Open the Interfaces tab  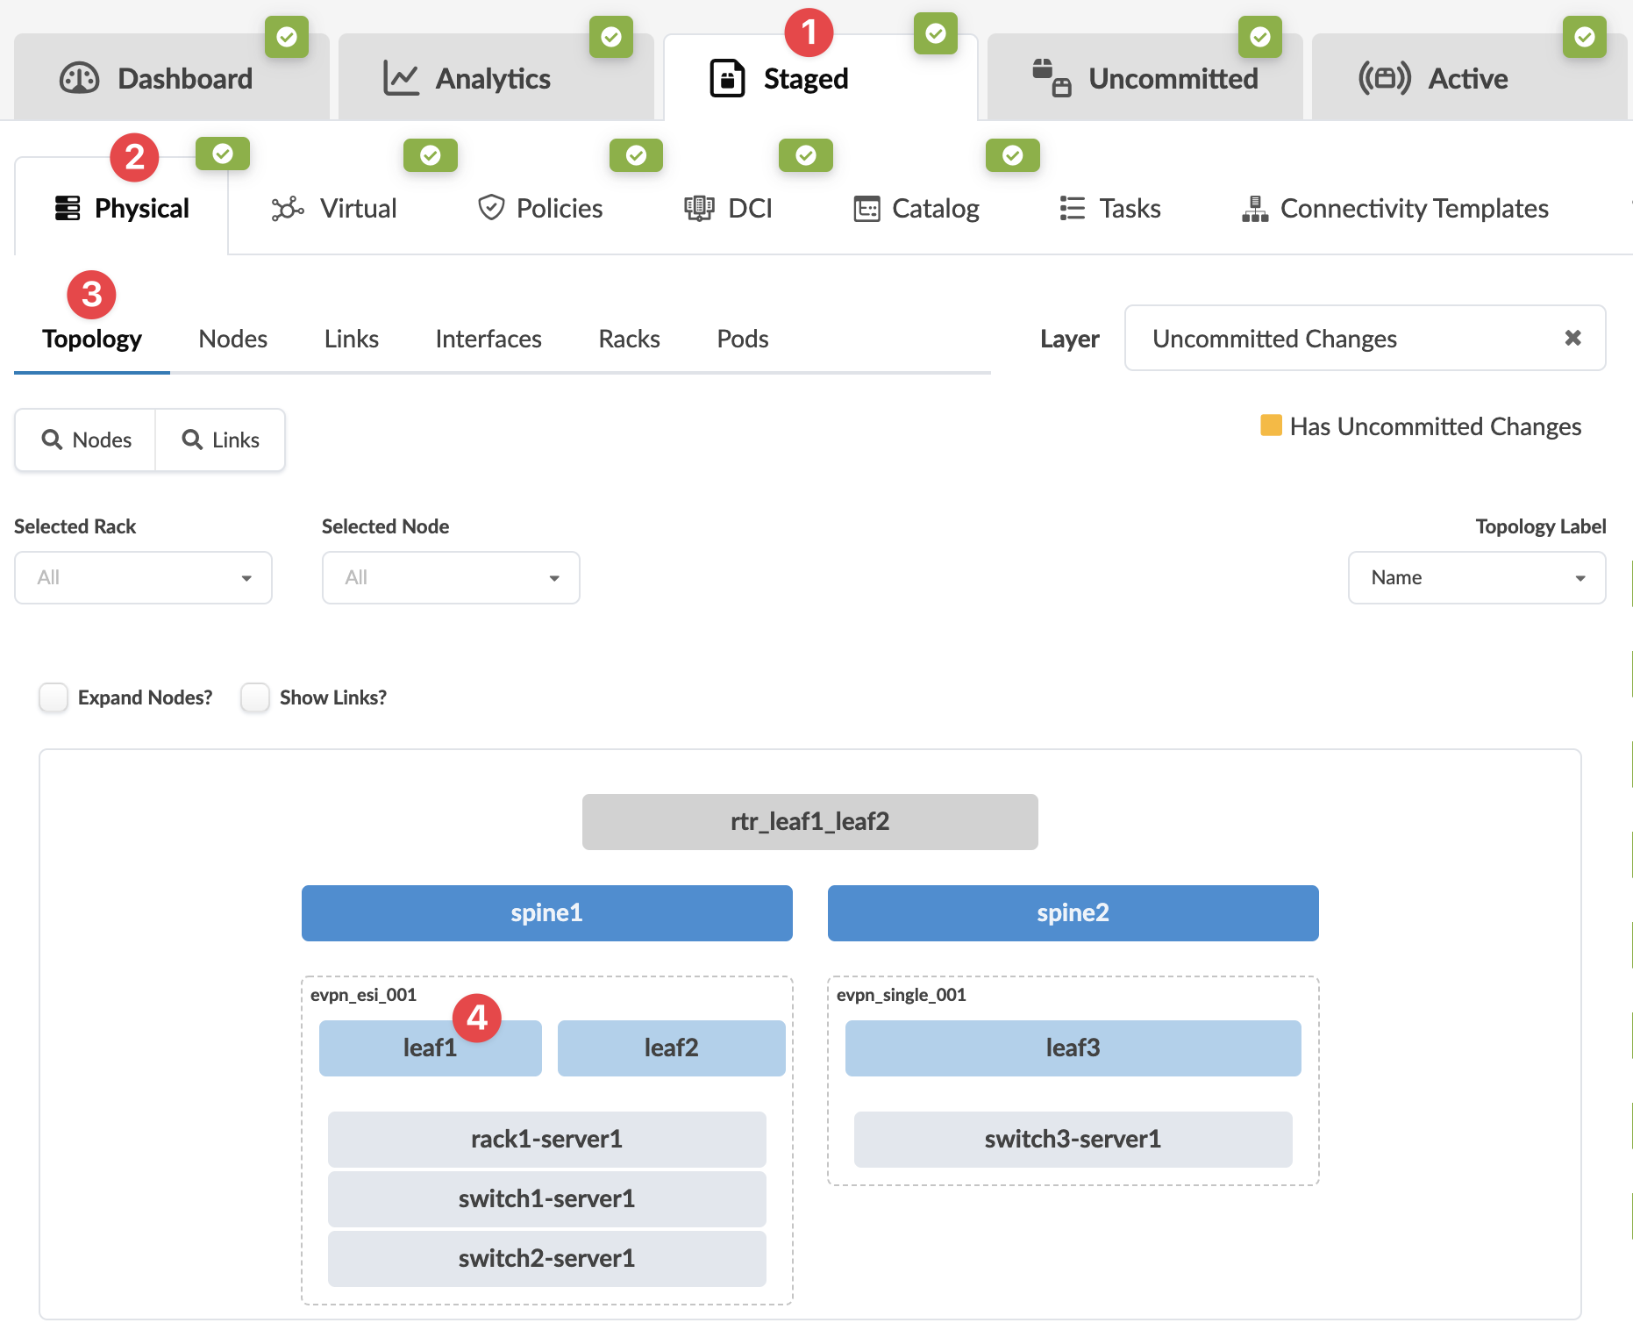pyautogui.click(x=488, y=339)
